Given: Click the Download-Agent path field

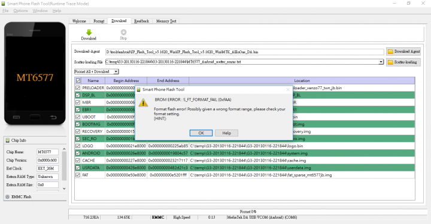Looking at the screenshot, I should 244,52.
